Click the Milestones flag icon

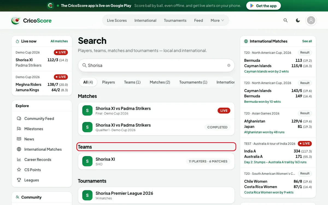point(19,129)
